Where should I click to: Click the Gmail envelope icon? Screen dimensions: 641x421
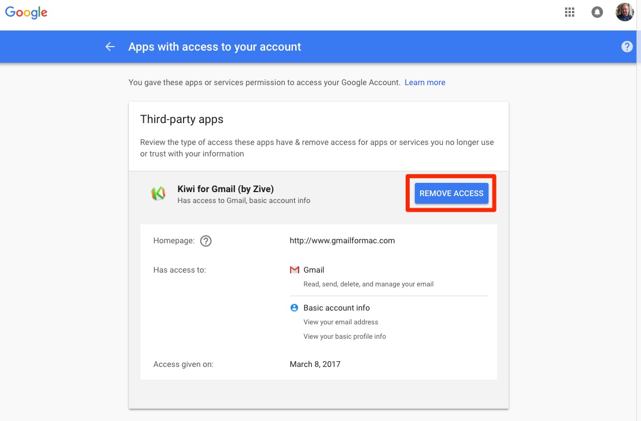tap(295, 270)
